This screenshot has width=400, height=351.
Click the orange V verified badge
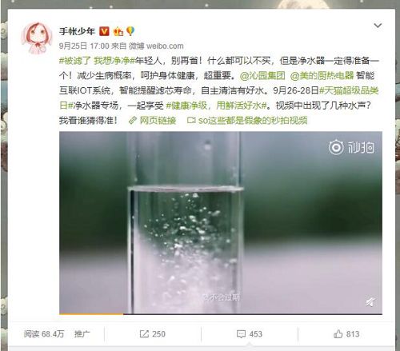[104, 31]
